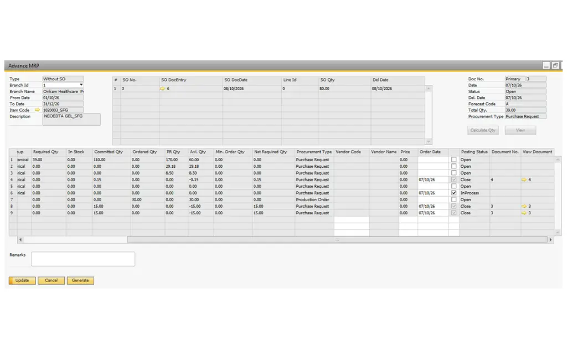Click the Cancel button
Image resolution: width=567 pixels, height=349 pixels.
[x=51, y=280]
